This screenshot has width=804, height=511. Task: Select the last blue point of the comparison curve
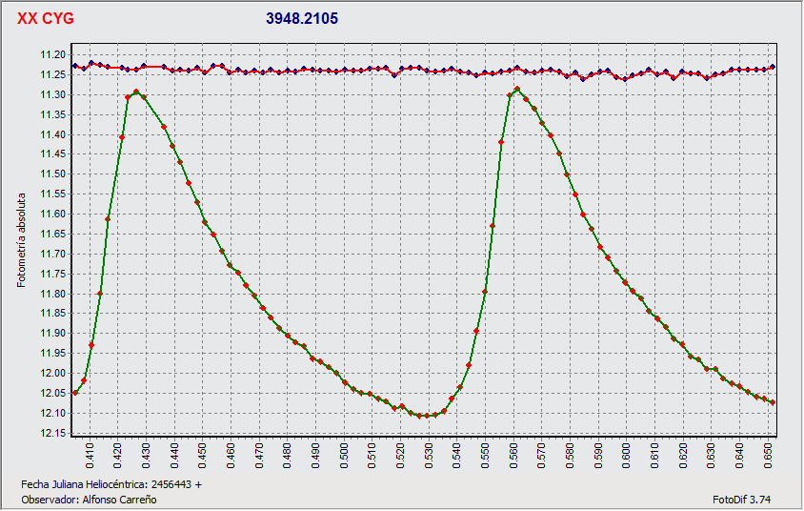(773, 67)
